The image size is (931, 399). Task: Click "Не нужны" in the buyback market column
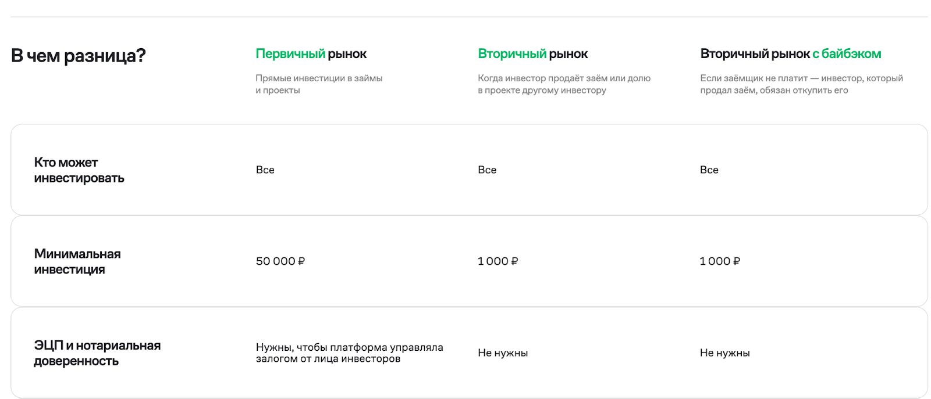pyautogui.click(x=725, y=353)
